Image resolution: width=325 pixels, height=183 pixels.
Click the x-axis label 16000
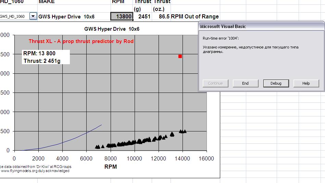206,158
